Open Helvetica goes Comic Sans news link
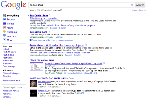 [x=74, y=63]
